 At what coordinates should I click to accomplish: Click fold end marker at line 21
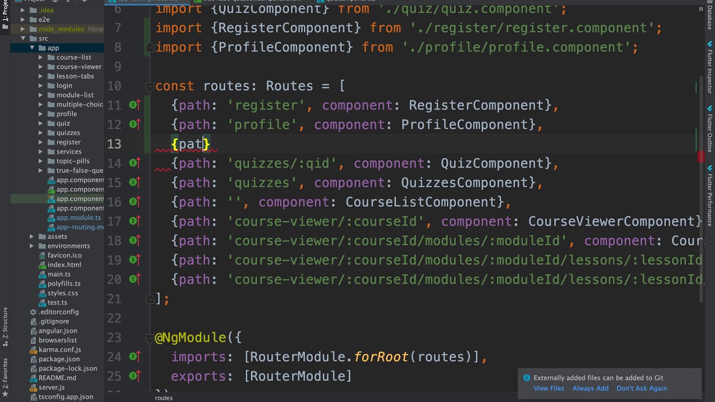(x=150, y=299)
